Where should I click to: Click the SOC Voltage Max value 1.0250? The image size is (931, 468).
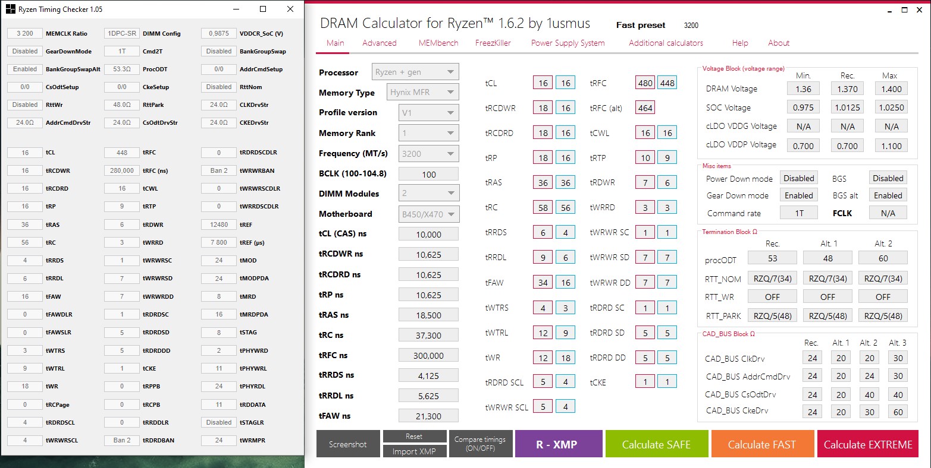[x=892, y=107]
